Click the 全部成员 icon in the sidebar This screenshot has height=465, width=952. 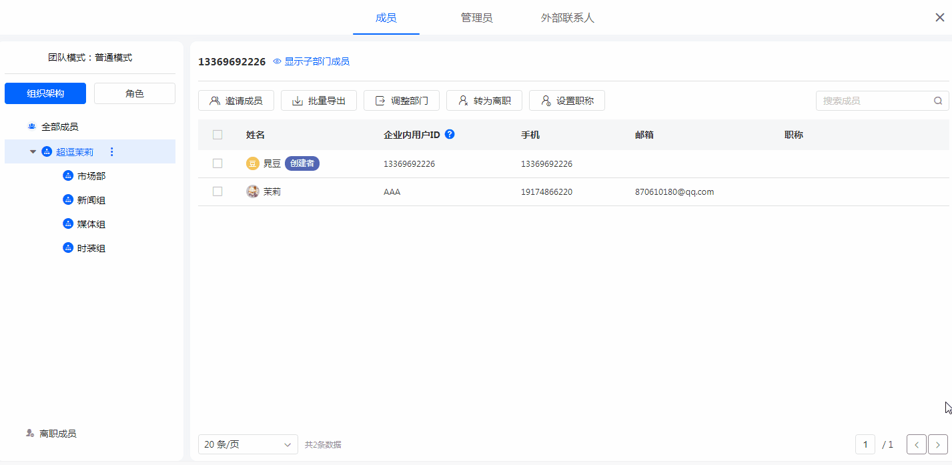tap(31, 127)
